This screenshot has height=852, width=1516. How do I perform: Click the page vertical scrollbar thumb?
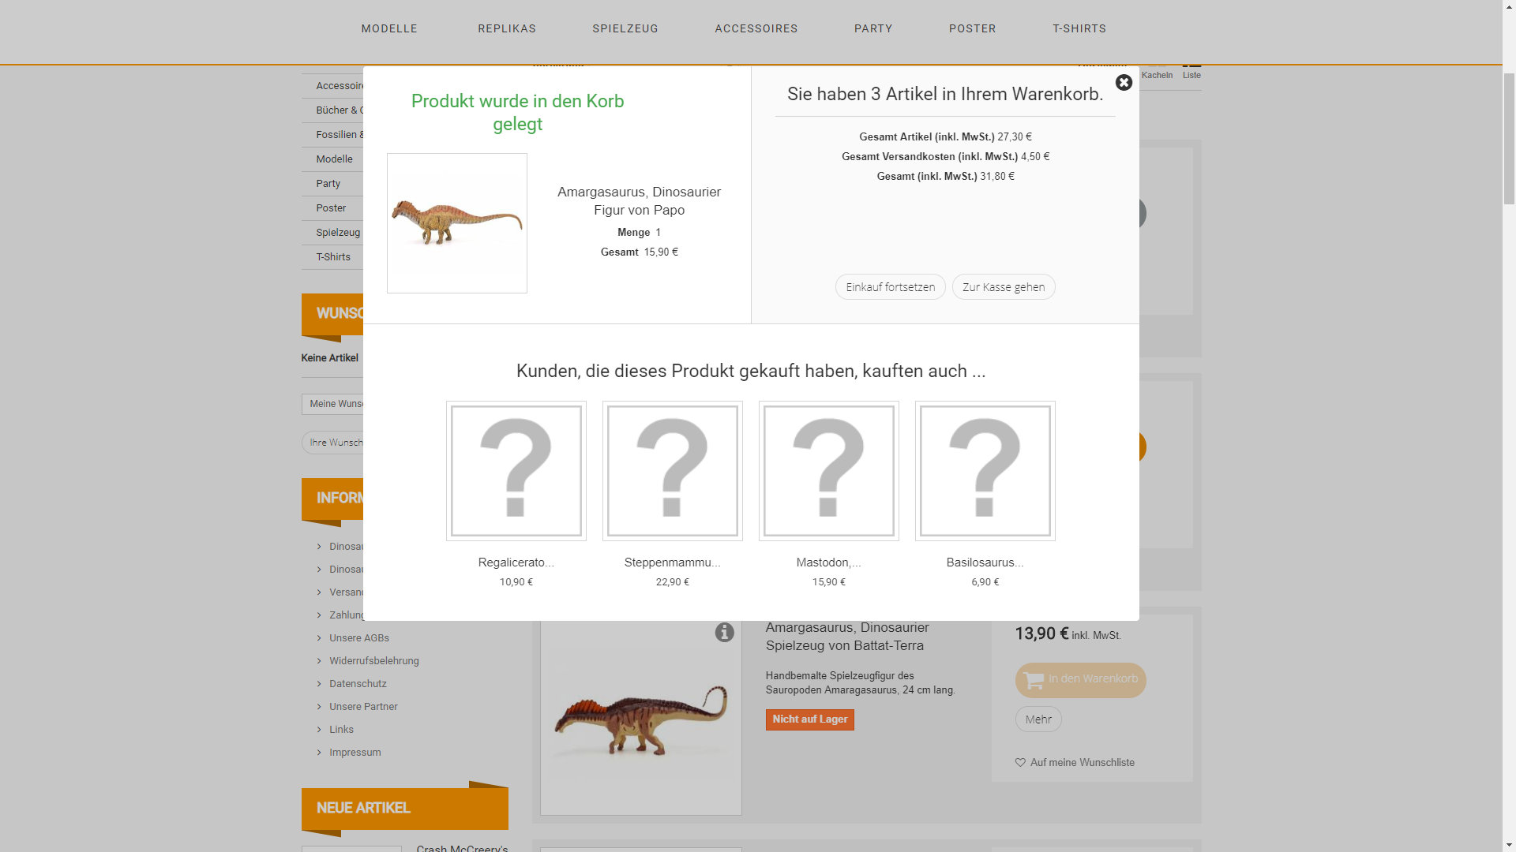(x=1508, y=138)
